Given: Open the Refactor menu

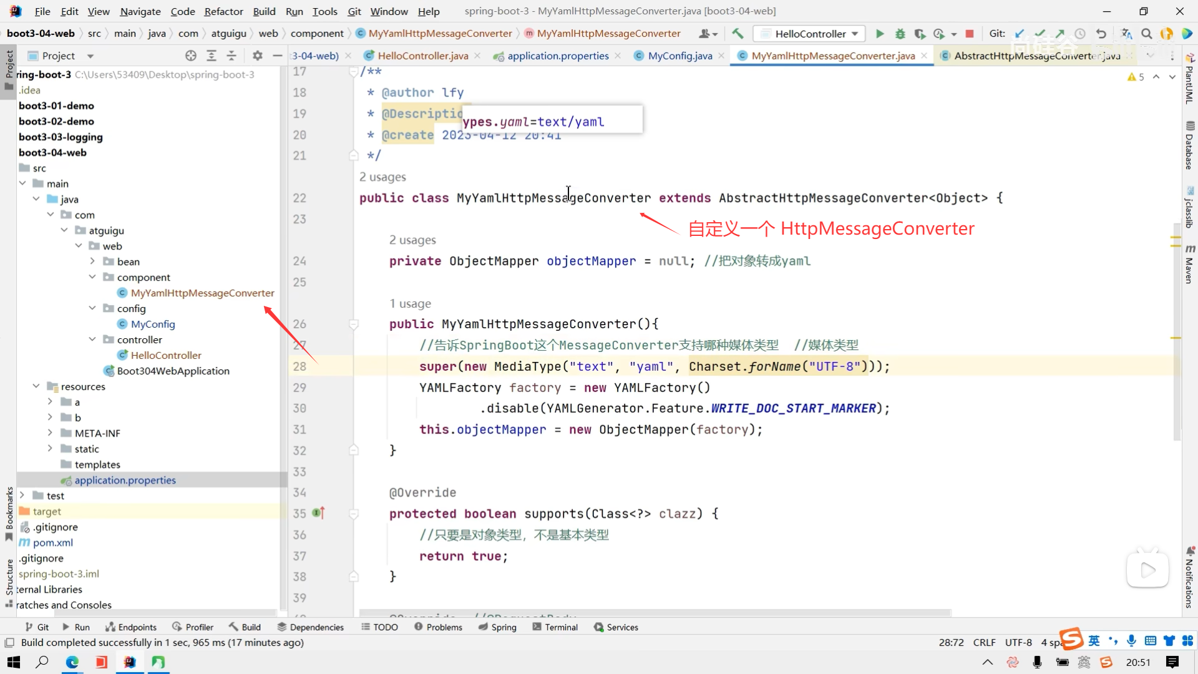Looking at the screenshot, I should [x=223, y=11].
